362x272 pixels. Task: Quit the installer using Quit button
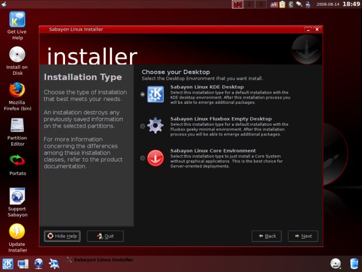pos(105,236)
